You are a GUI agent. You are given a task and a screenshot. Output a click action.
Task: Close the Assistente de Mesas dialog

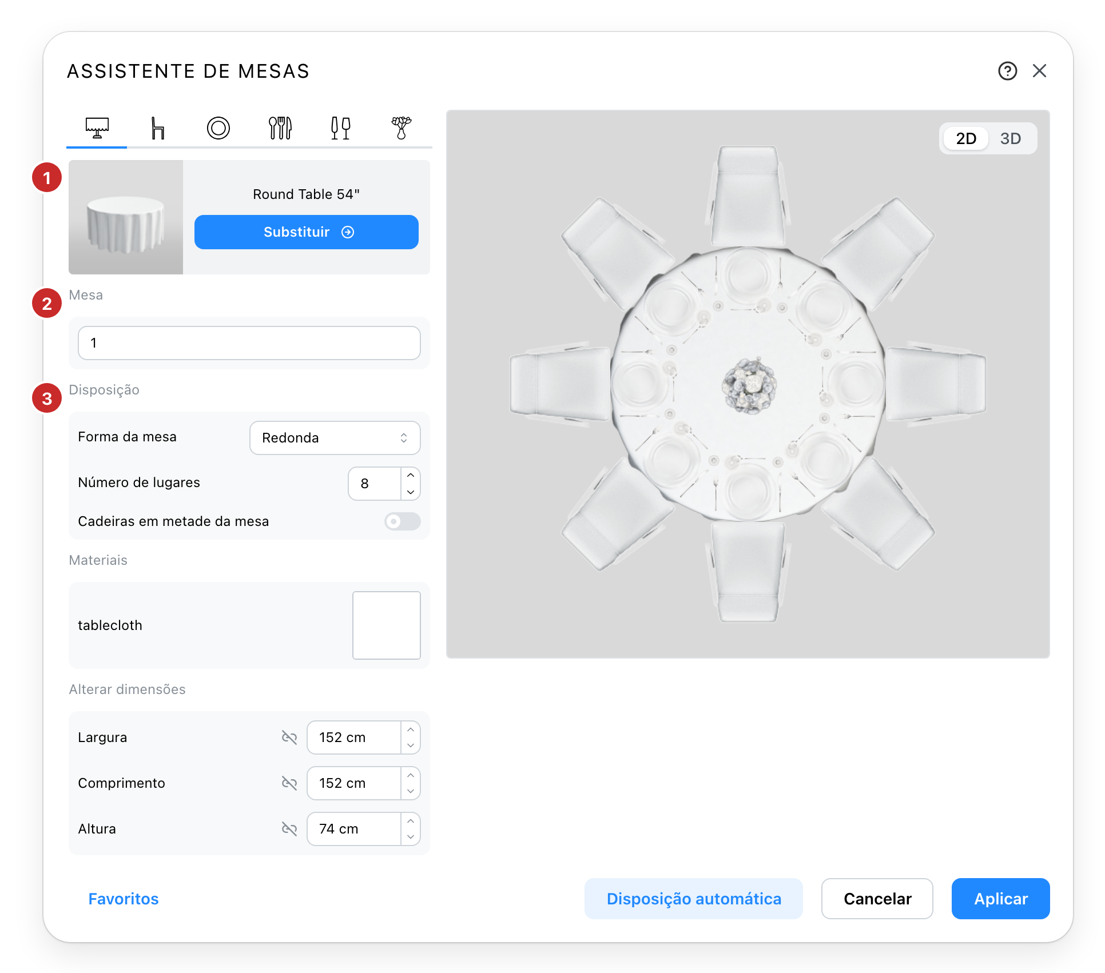pos(1039,71)
